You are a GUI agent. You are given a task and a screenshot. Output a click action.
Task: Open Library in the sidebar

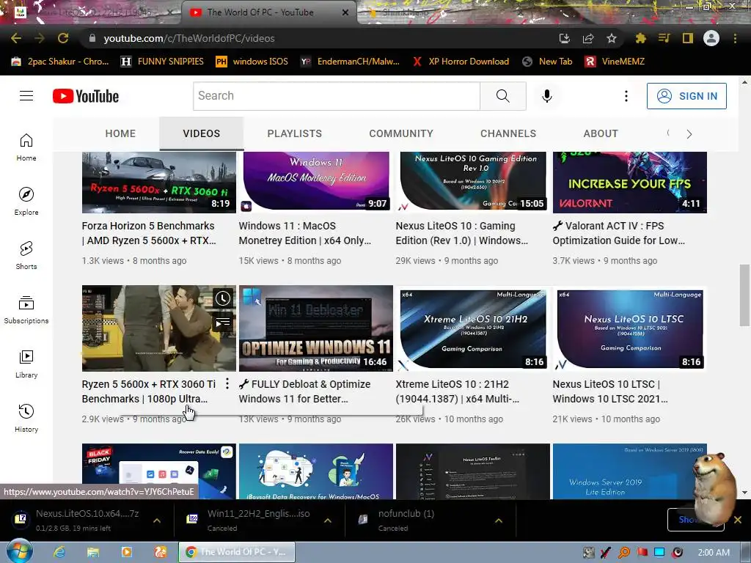26,364
